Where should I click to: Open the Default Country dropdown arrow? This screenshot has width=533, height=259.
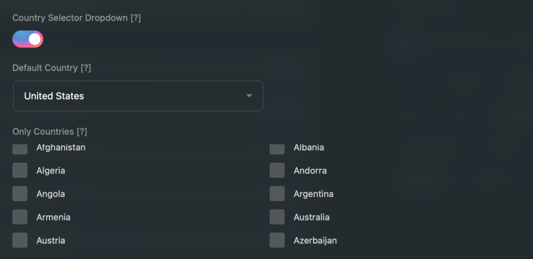(249, 96)
